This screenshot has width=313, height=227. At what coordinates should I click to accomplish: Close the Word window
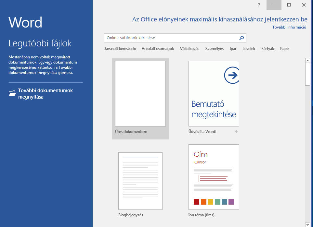click(x=304, y=5)
